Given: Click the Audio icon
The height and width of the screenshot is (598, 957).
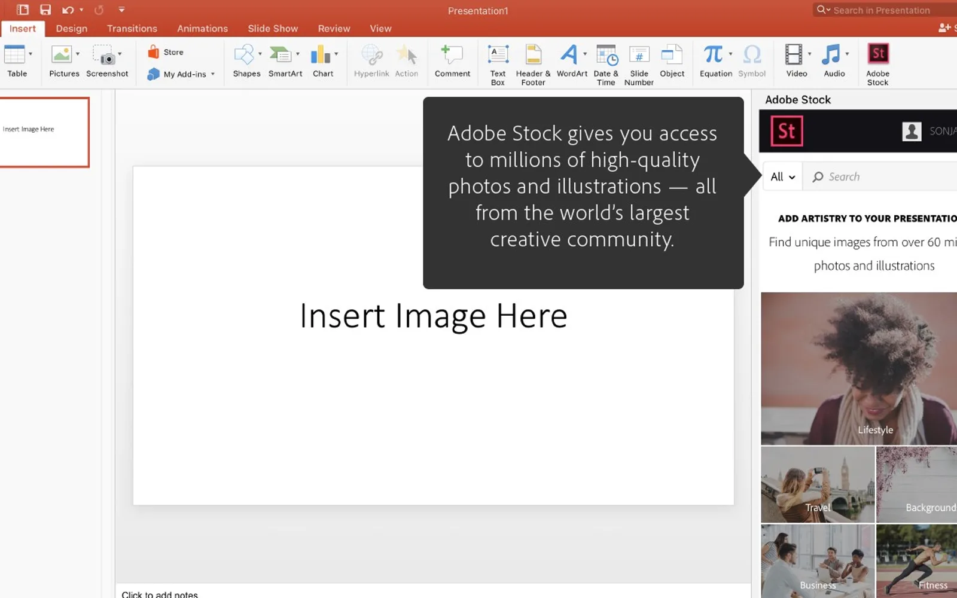Looking at the screenshot, I should click(x=831, y=54).
